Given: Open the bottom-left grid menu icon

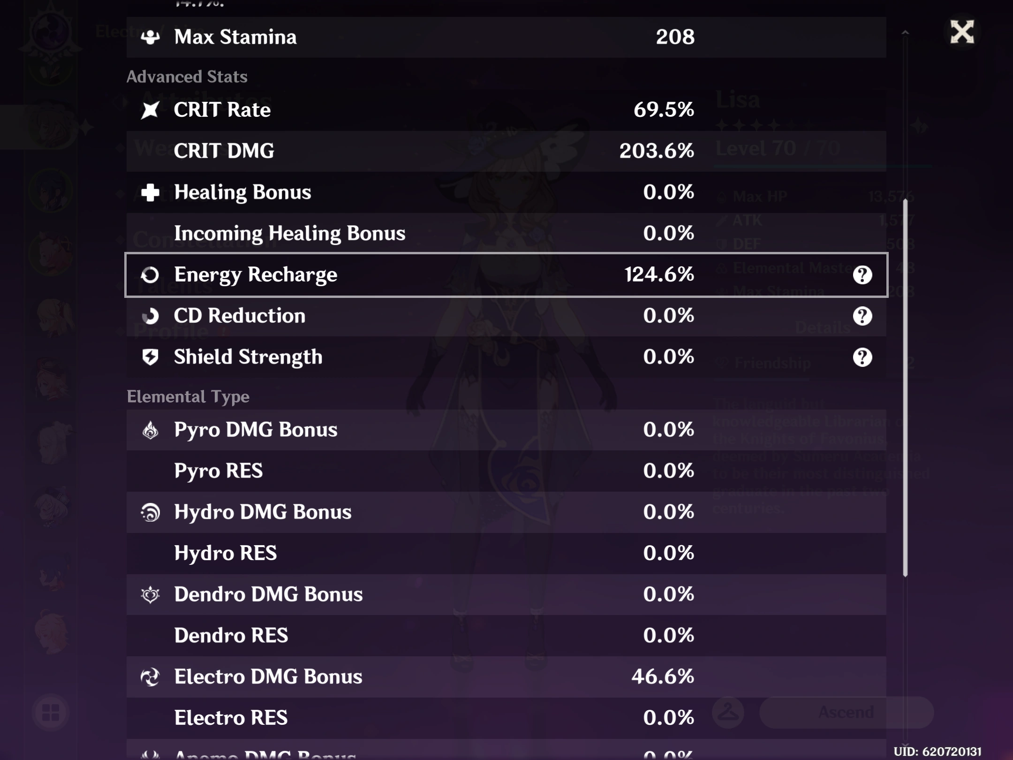Looking at the screenshot, I should 51,712.
